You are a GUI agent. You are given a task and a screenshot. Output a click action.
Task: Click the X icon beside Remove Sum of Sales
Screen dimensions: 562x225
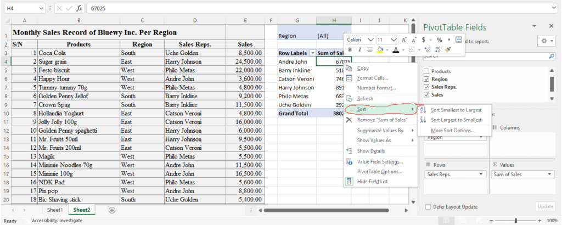[349, 120]
